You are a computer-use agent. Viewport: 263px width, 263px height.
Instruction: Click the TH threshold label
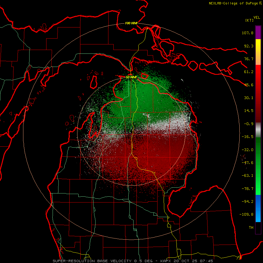(x=251, y=227)
